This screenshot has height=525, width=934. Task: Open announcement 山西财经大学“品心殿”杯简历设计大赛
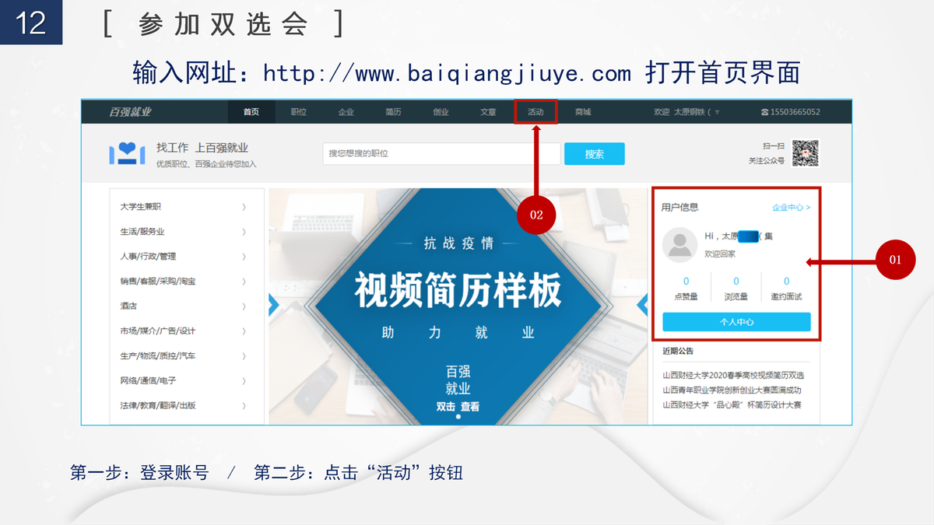coord(732,405)
